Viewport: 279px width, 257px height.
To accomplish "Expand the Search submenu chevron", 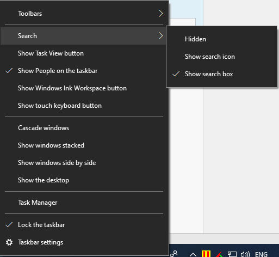I will (x=160, y=36).
